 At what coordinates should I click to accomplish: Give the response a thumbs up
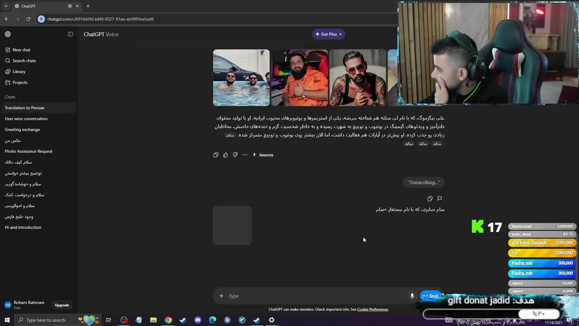(x=225, y=155)
